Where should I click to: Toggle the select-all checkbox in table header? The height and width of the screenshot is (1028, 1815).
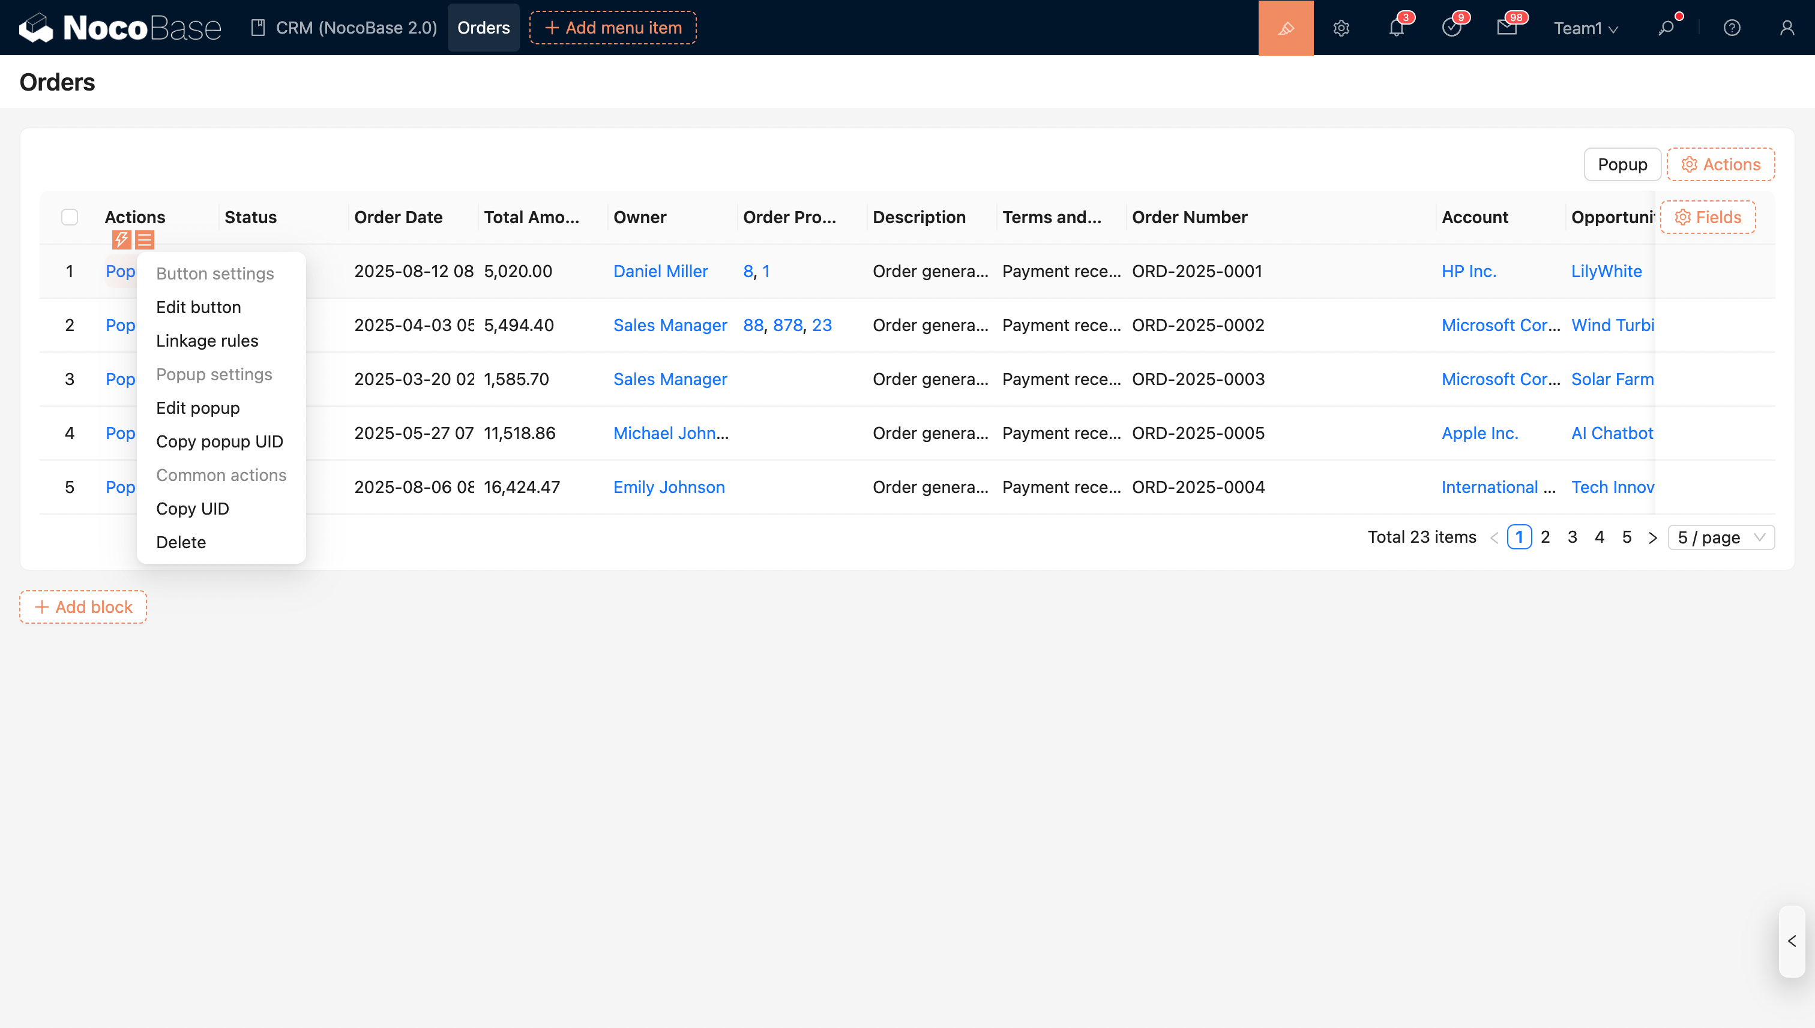pos(69,217)
